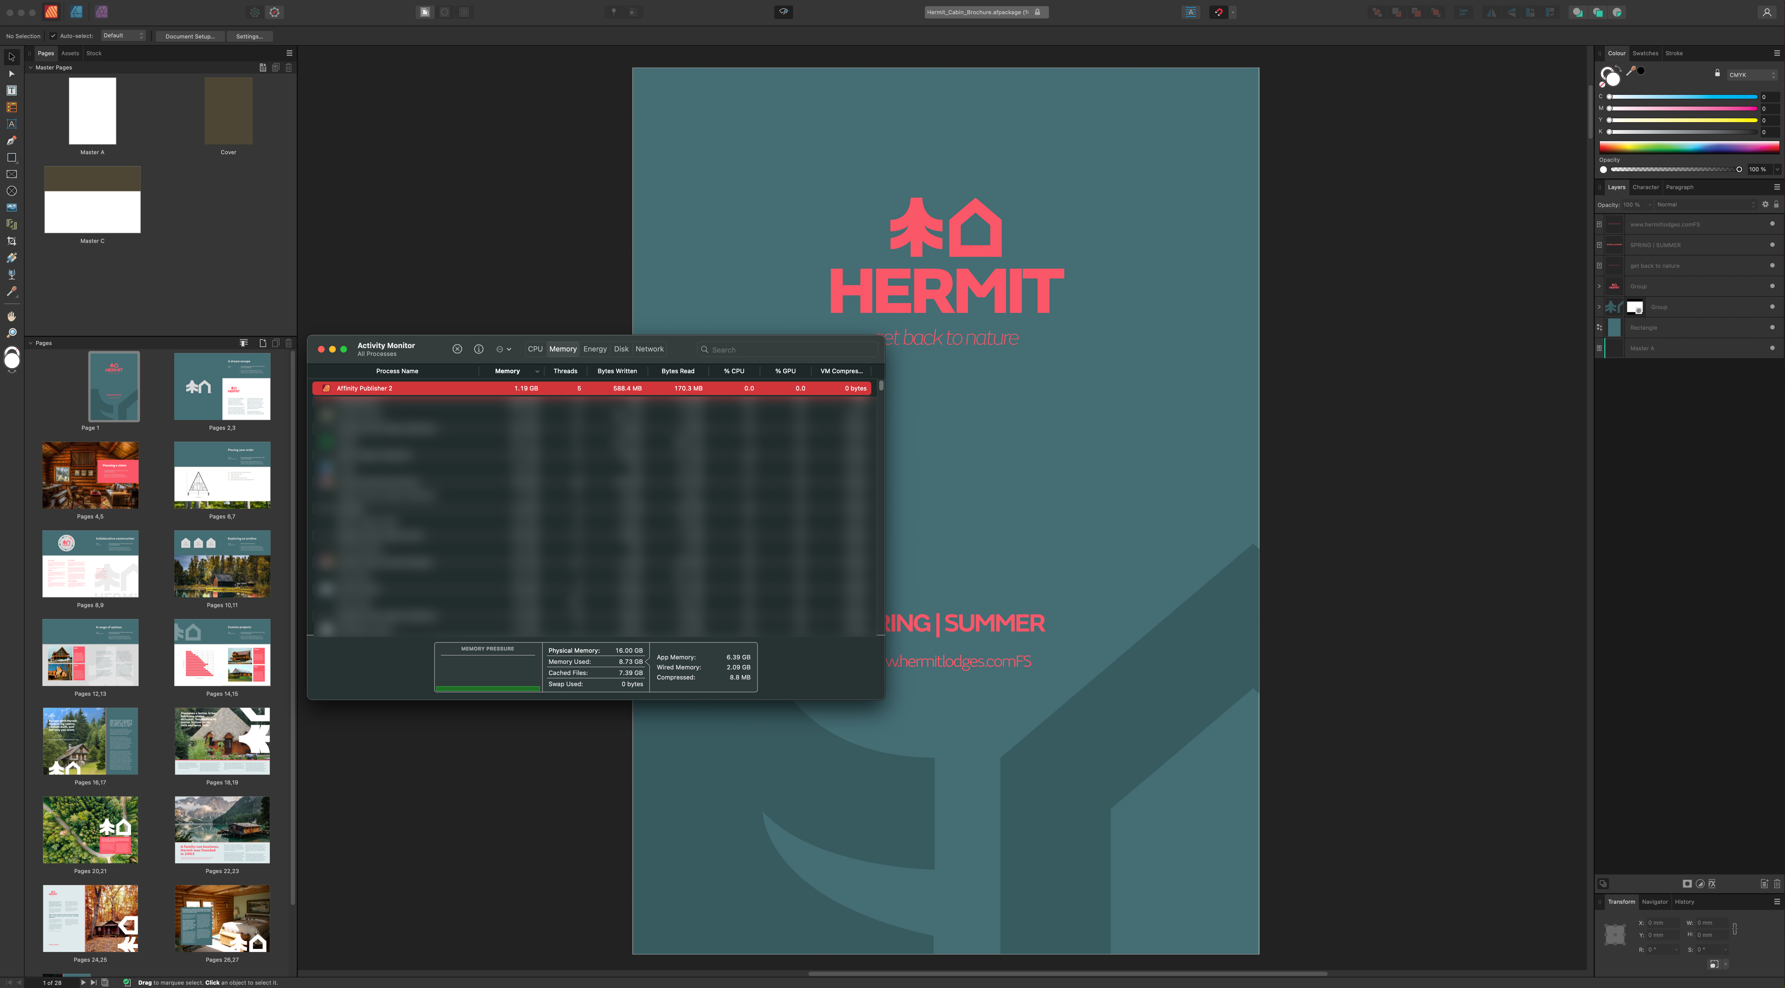Click the Document Setup button
The width and height of the screenshot is (1785, 988).
pos(190,36)
